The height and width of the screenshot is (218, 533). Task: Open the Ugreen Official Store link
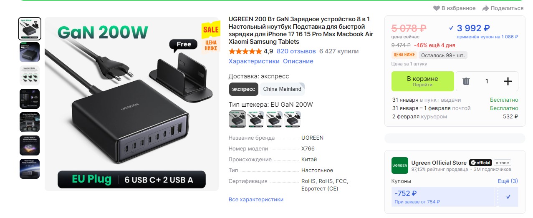pyautogui.click(x=439, y=163)
